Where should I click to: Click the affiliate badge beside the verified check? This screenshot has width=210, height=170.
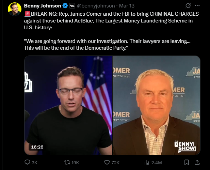72,6
